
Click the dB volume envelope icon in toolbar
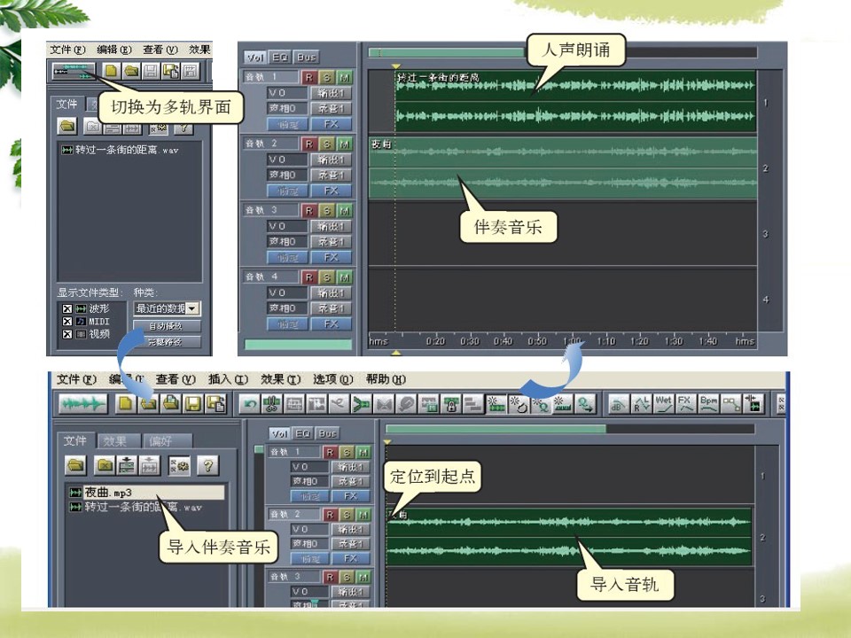tap(618, 404)
